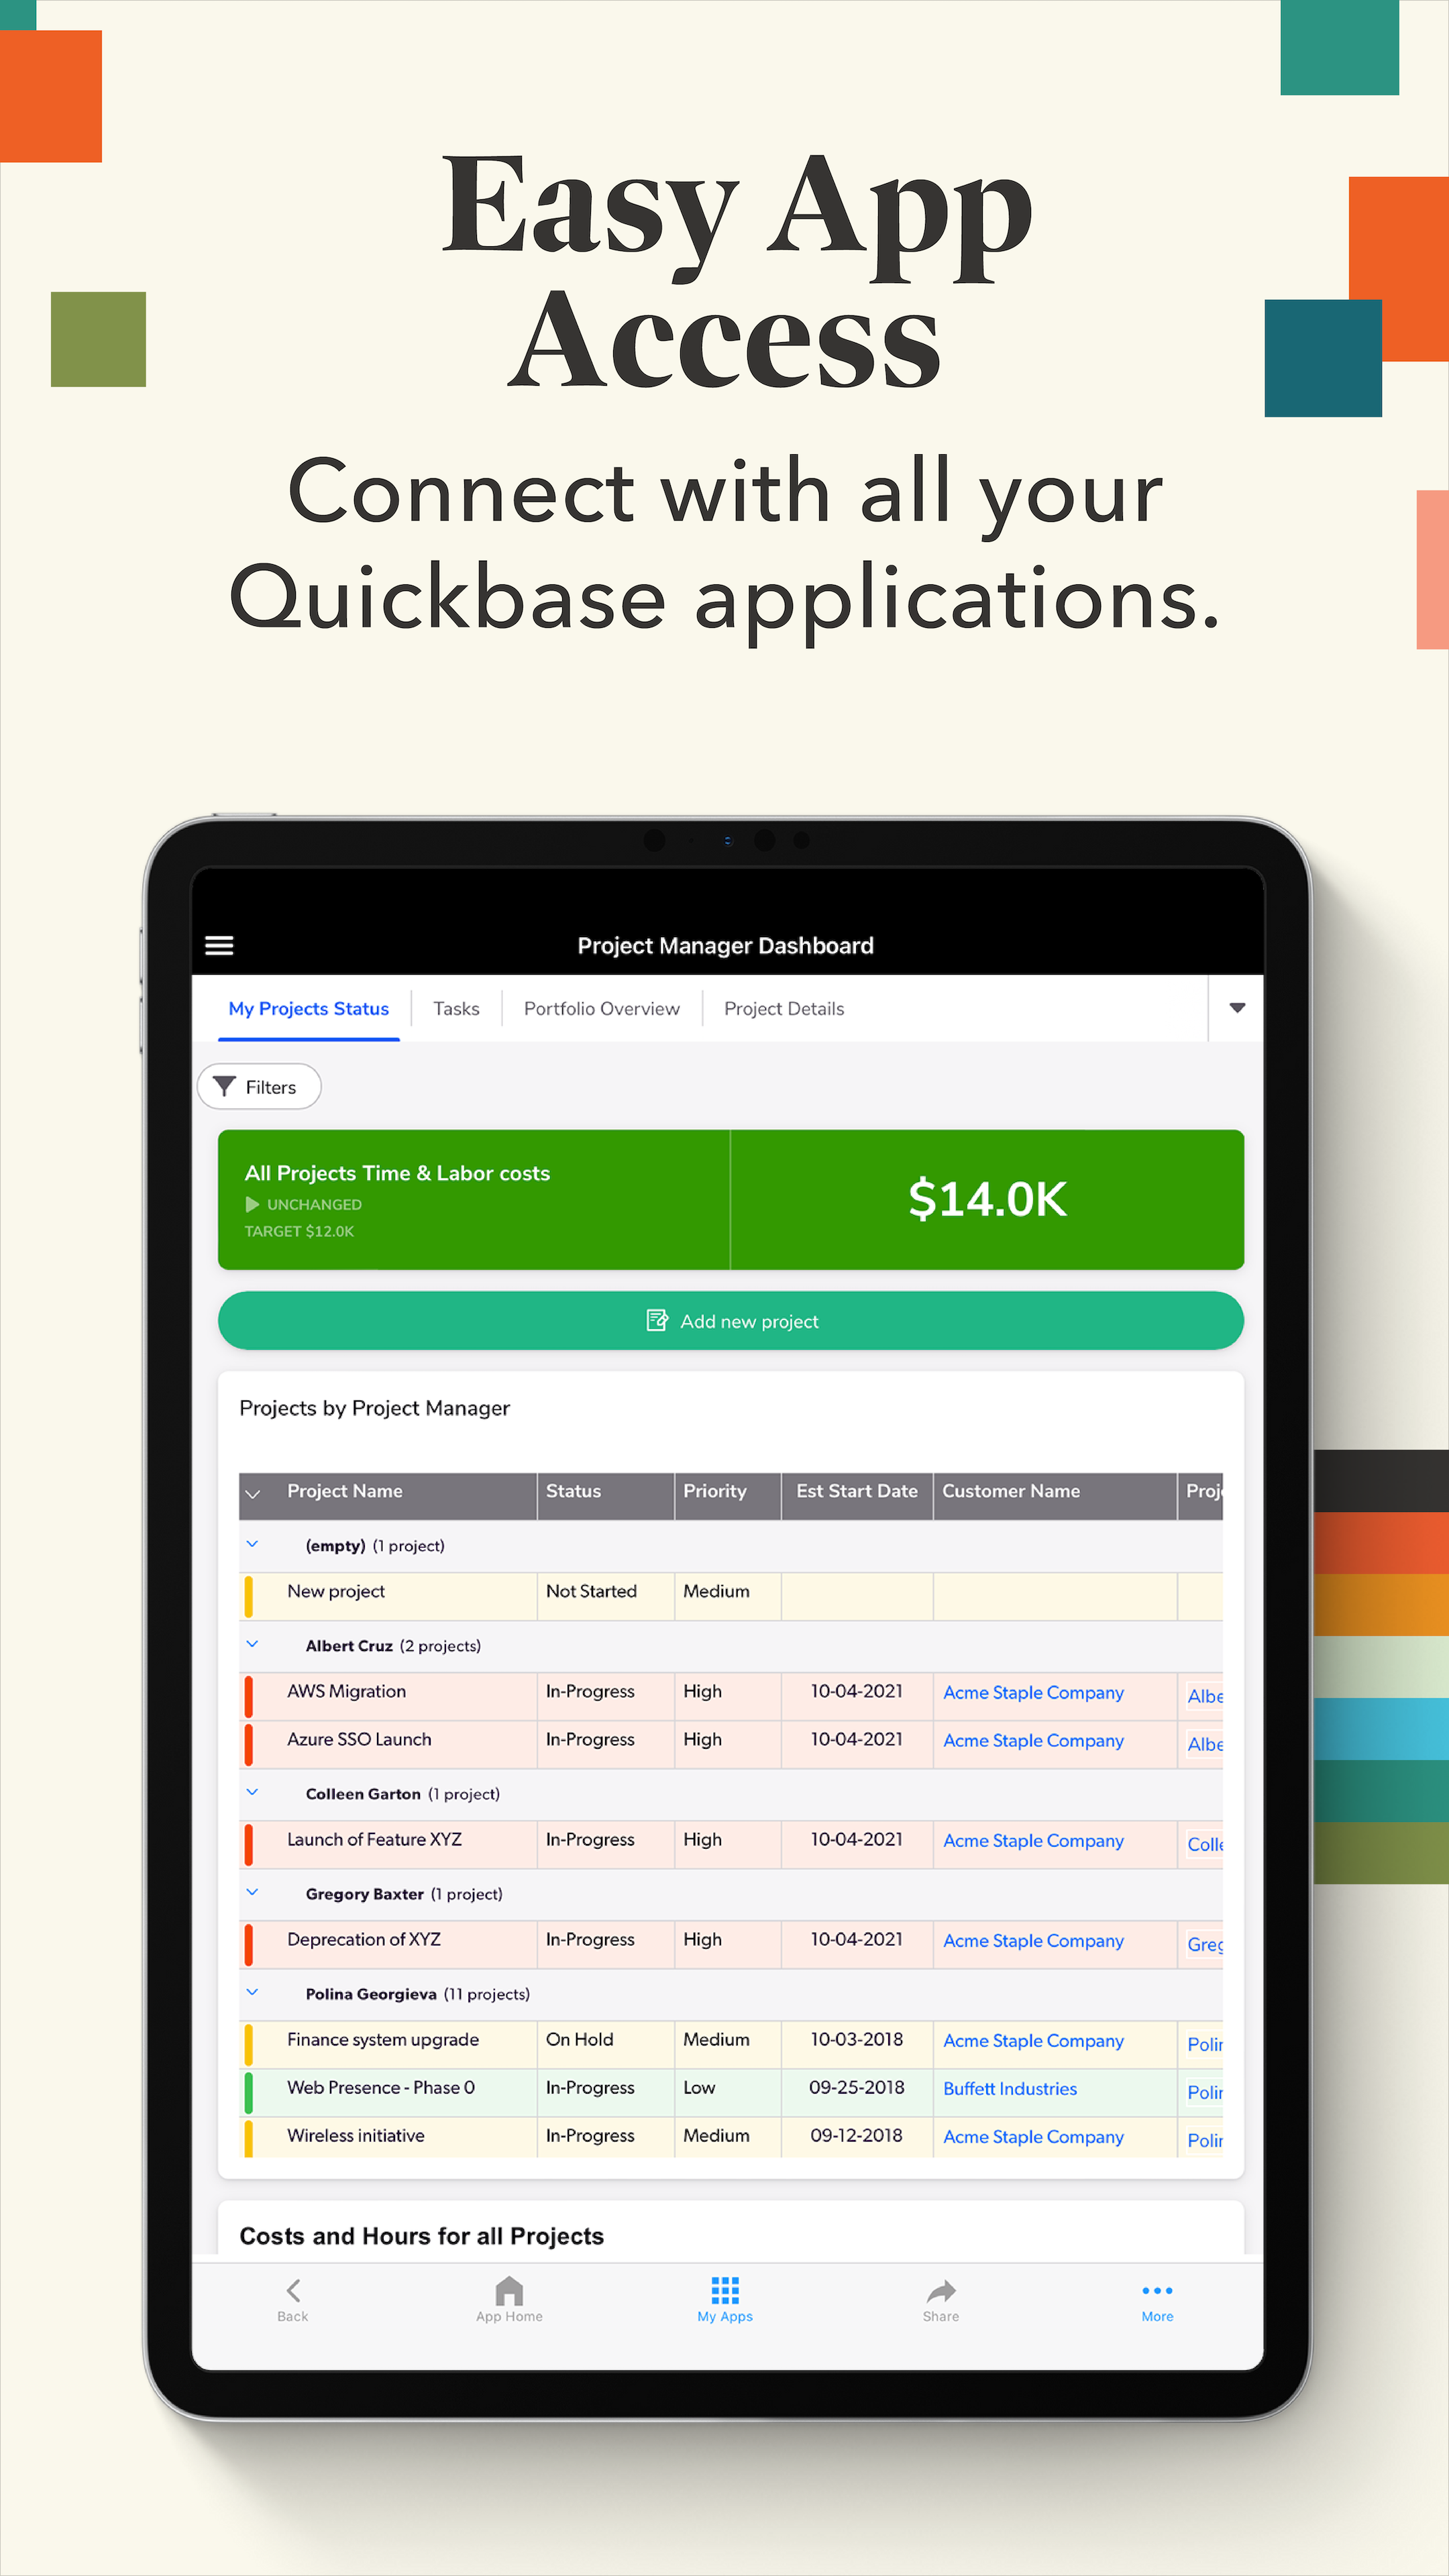The width and height of the screenshot is (1449, 2576).
Task: Open Acme Staple Company link for Wireless initiative
Action: [x=1033, y=2136]
